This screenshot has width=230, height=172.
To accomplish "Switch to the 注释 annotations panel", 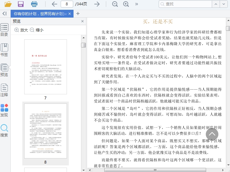I will point(4,90).
